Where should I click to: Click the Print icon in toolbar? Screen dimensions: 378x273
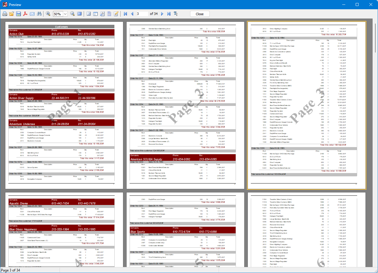click(5, 14)
